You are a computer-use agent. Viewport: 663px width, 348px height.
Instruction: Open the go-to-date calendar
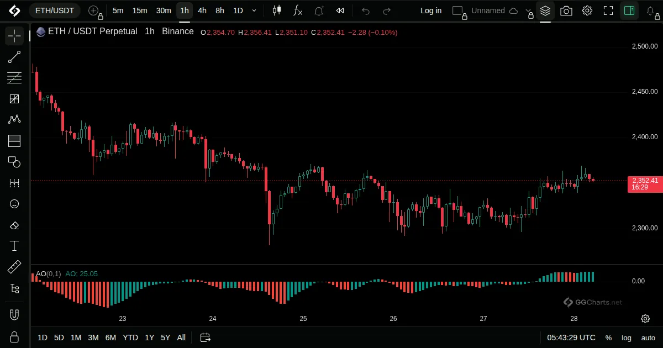[205, 338]
